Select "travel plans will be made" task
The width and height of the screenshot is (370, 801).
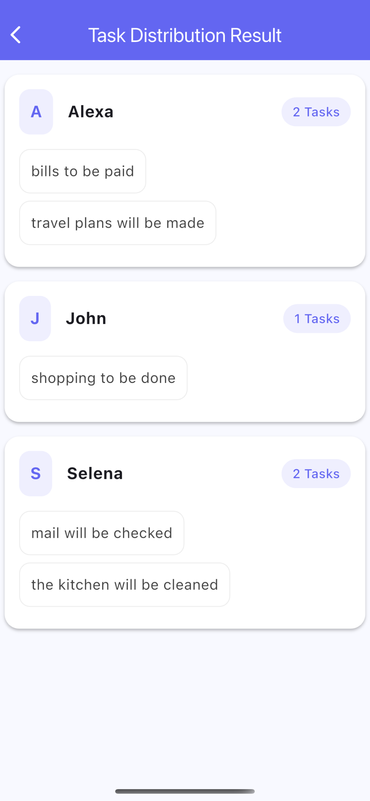point(118,223)
